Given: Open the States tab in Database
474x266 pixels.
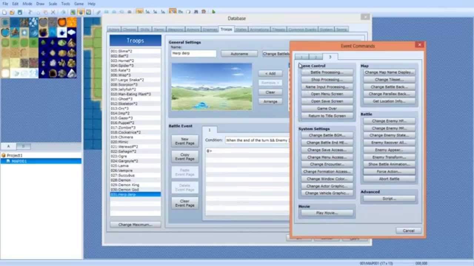Looking at the screenshot, I should 241,30.
